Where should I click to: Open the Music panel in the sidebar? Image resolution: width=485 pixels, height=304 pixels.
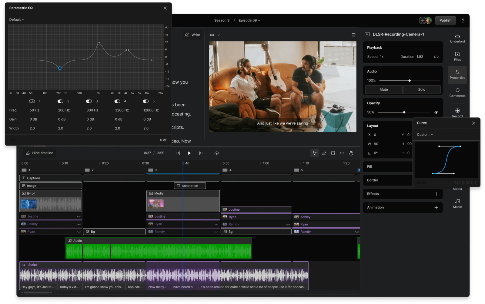click(x=457, y=204)
